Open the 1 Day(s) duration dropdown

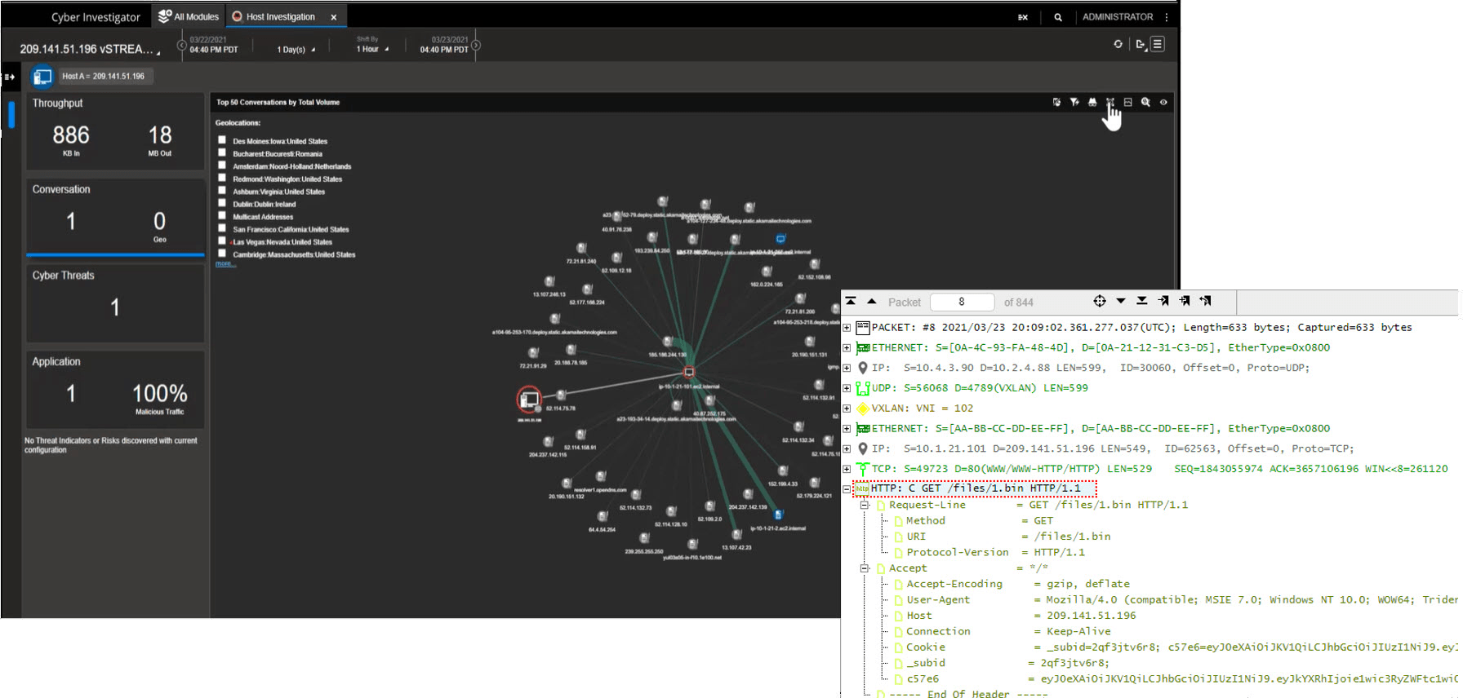[296, 50]
